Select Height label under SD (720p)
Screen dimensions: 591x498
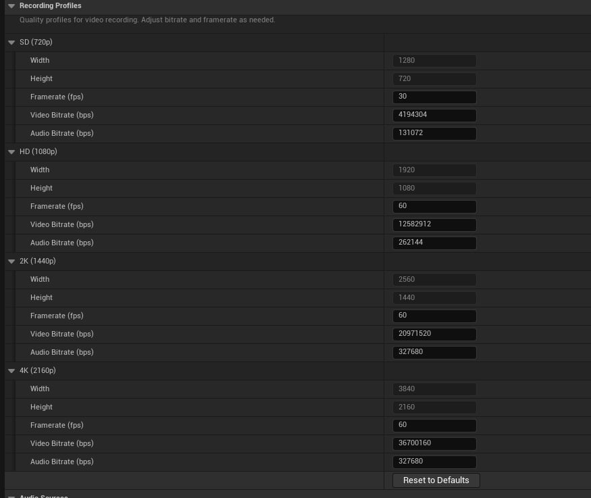[x=41, y=78]
